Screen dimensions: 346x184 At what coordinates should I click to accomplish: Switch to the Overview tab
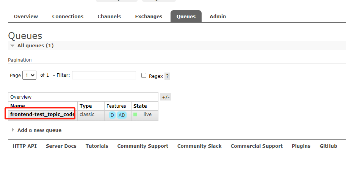click(26, 17)
